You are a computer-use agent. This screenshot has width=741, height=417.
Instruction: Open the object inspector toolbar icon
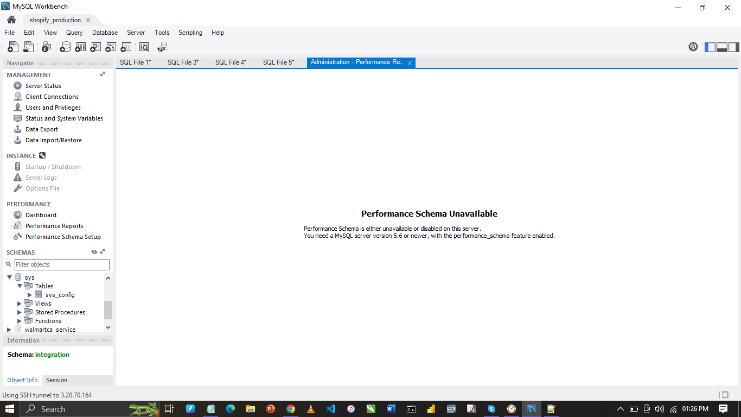(47, 47)
